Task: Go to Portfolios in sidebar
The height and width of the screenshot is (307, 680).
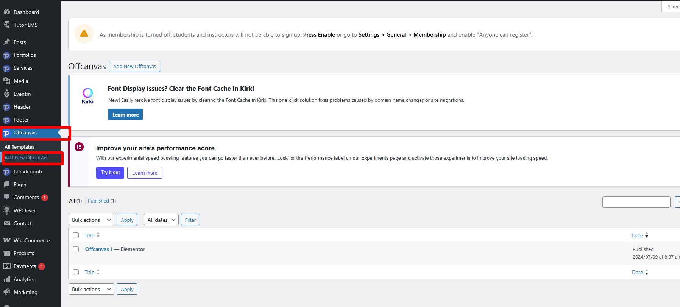Action: coord(30,55)
